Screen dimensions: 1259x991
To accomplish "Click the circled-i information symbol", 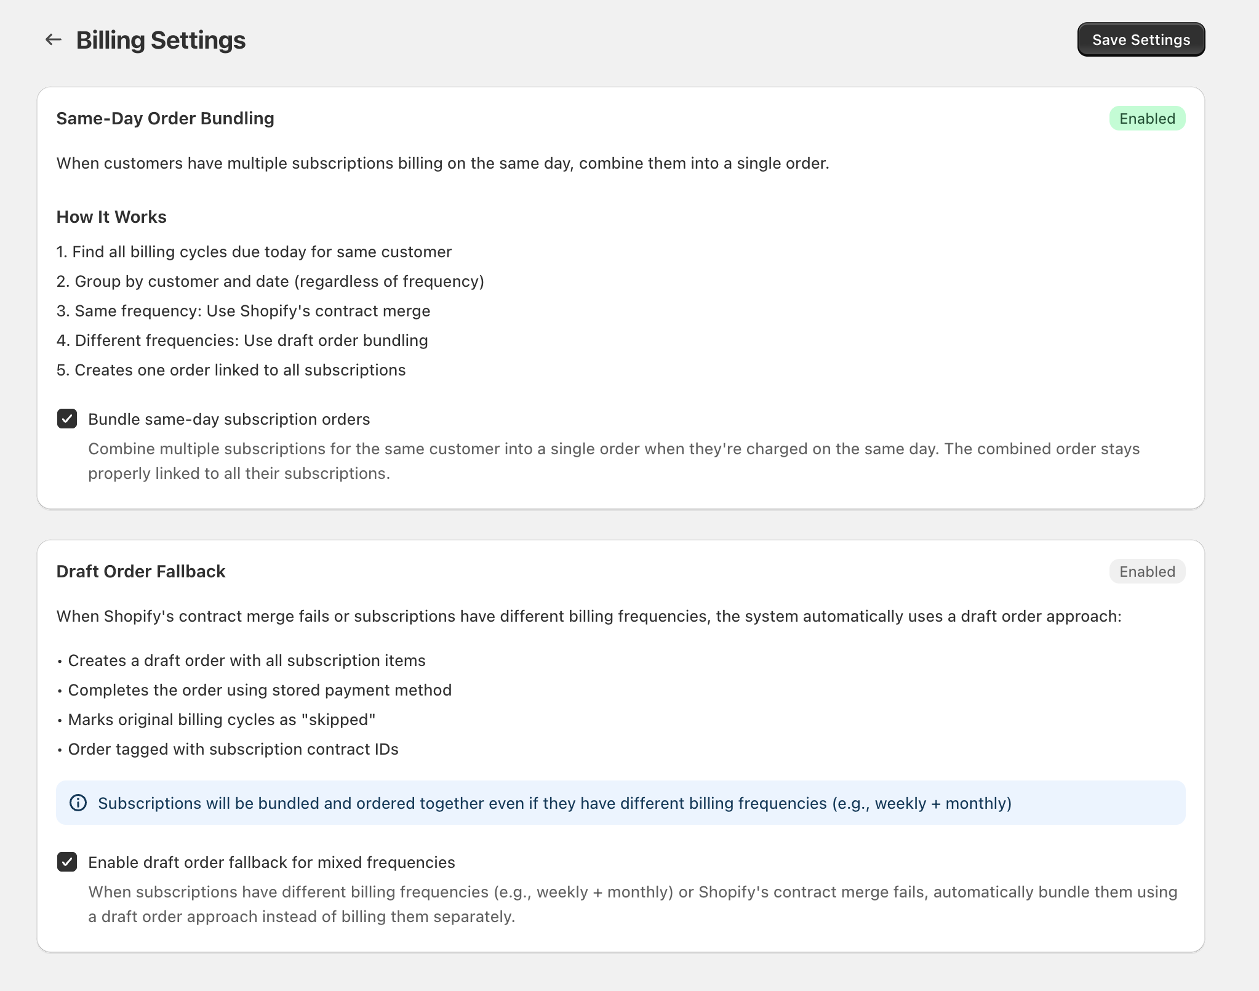I will click(x=78, y=803).
